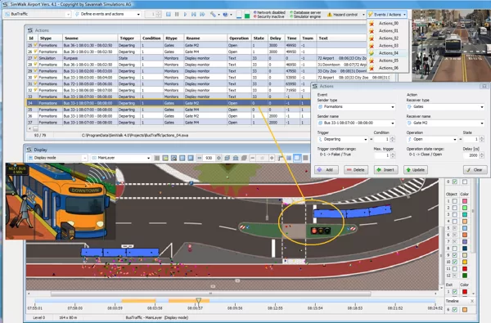The width and height of the screenshot is (491, 323).
Task: Adjust the Condition value stepper
Action: pos(393,139)
